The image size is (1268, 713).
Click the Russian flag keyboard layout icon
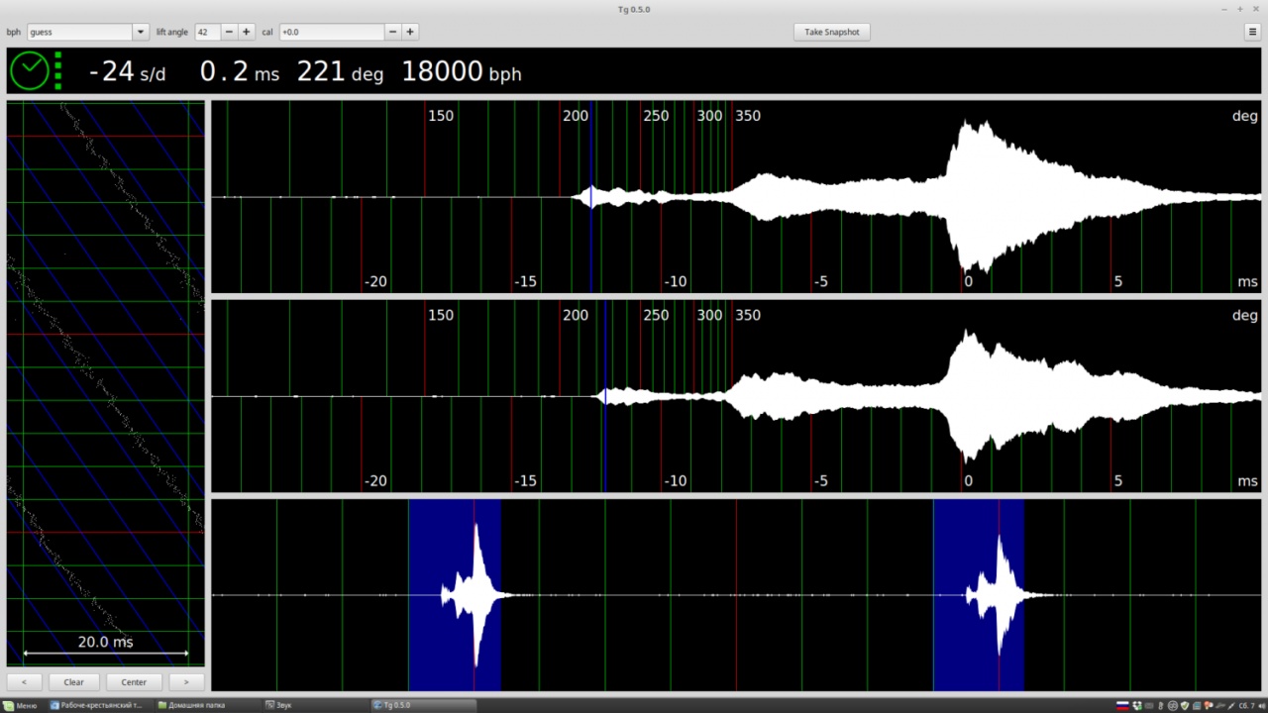(1122, 705)
